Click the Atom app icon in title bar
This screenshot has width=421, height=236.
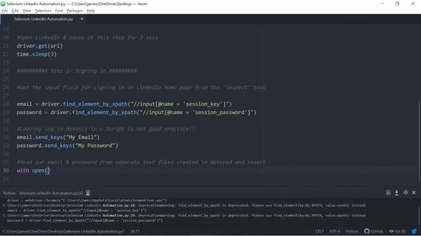(x=3, y=4)
